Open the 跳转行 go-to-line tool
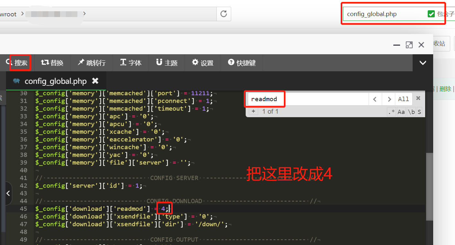The image size is (455, 245). point(92,63)
